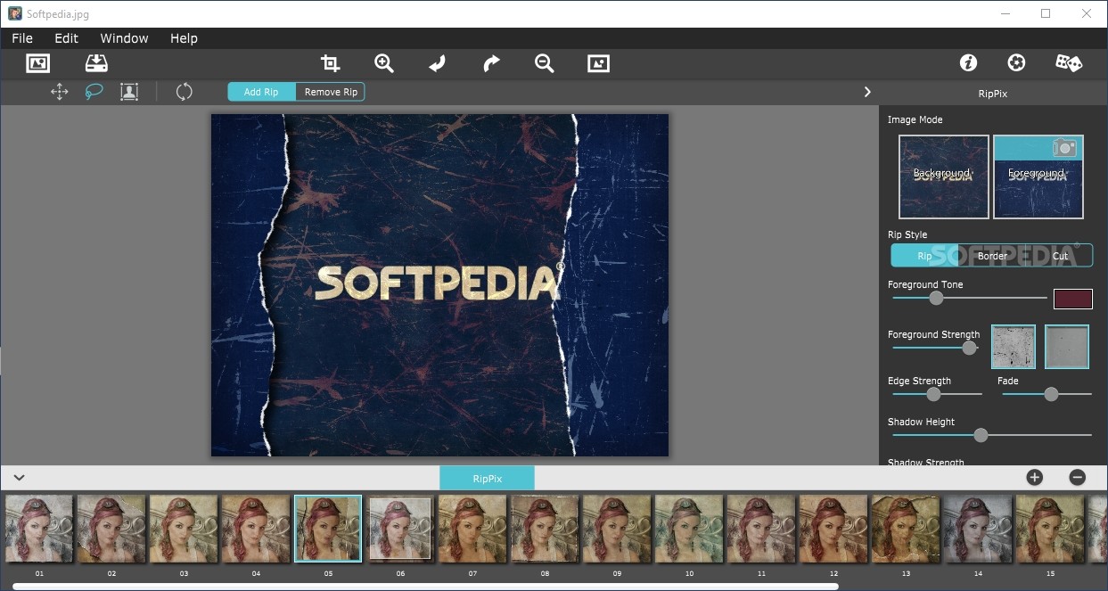Select Background image mode
Image resolution: width=1108 pixels, height=591 pixels.
tap(944, 177)
